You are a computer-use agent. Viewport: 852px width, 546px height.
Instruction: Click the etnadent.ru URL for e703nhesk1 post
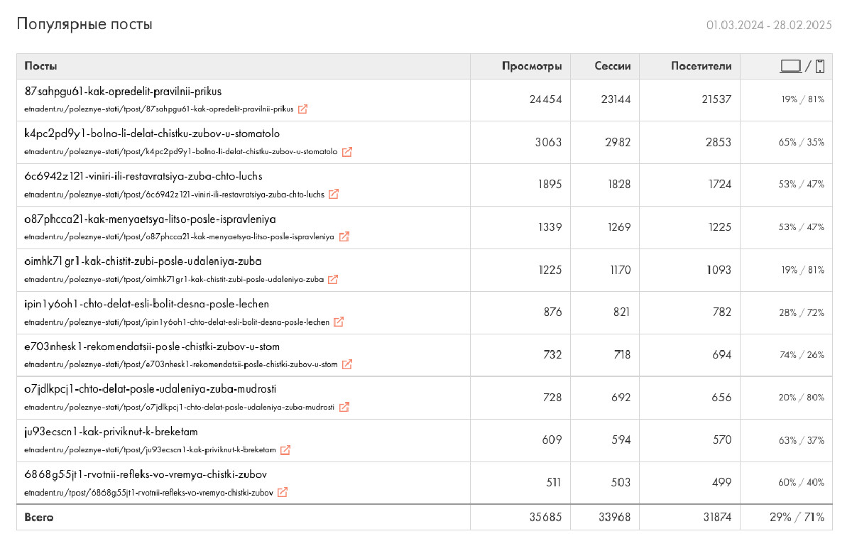pyautogui.click(x=181, y=364)
